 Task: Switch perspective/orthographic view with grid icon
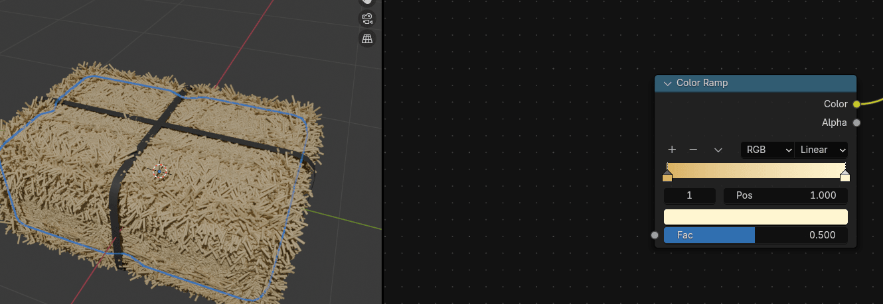point(366,39)
